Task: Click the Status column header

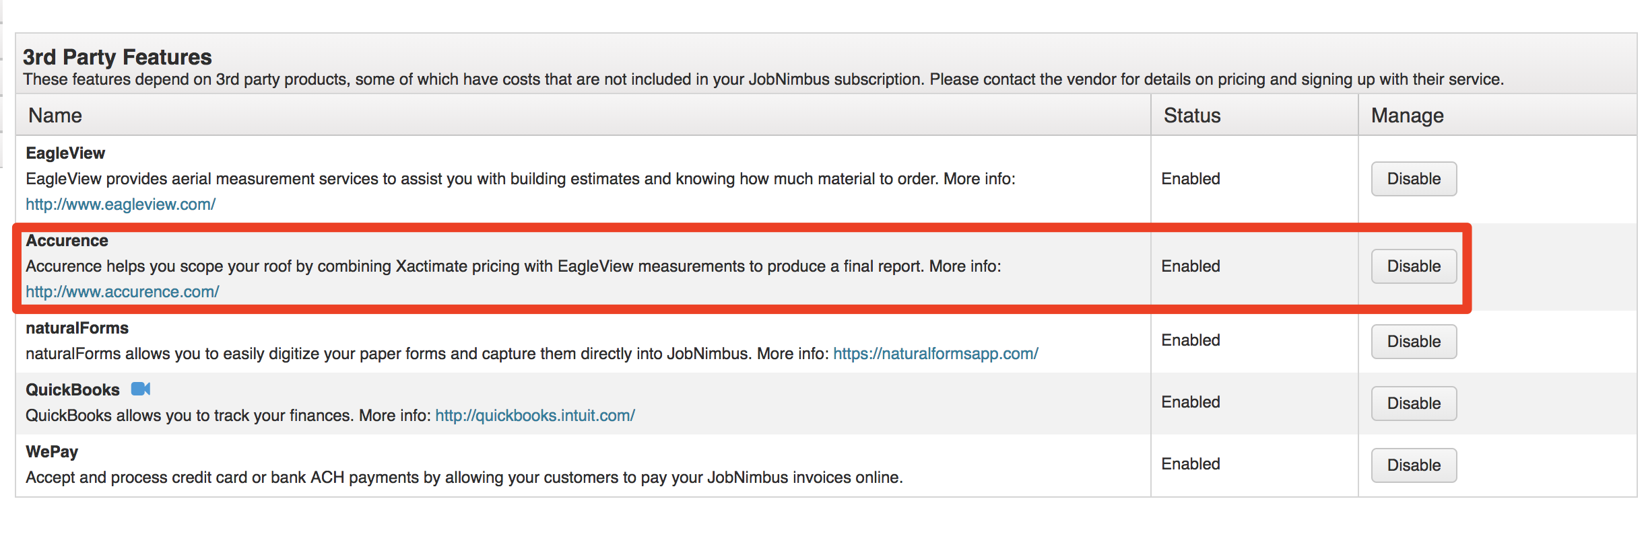Action: click(1192, 116)
